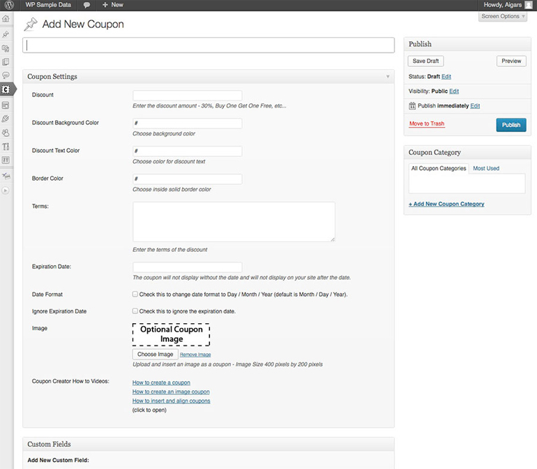Expand the sidebar menu with collapse arrow
The width and height of the screenshot is (537, 469).
tap(6, 190)
